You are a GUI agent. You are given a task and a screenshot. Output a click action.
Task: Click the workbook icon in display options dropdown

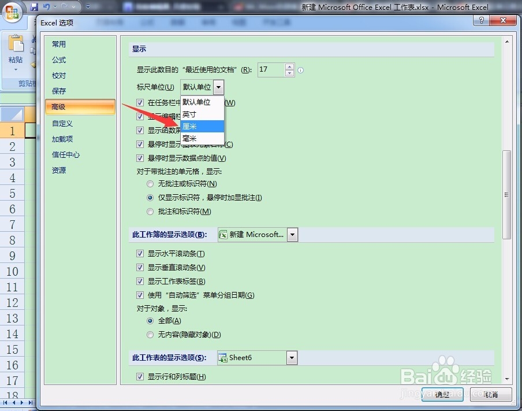tap(223, 235)
